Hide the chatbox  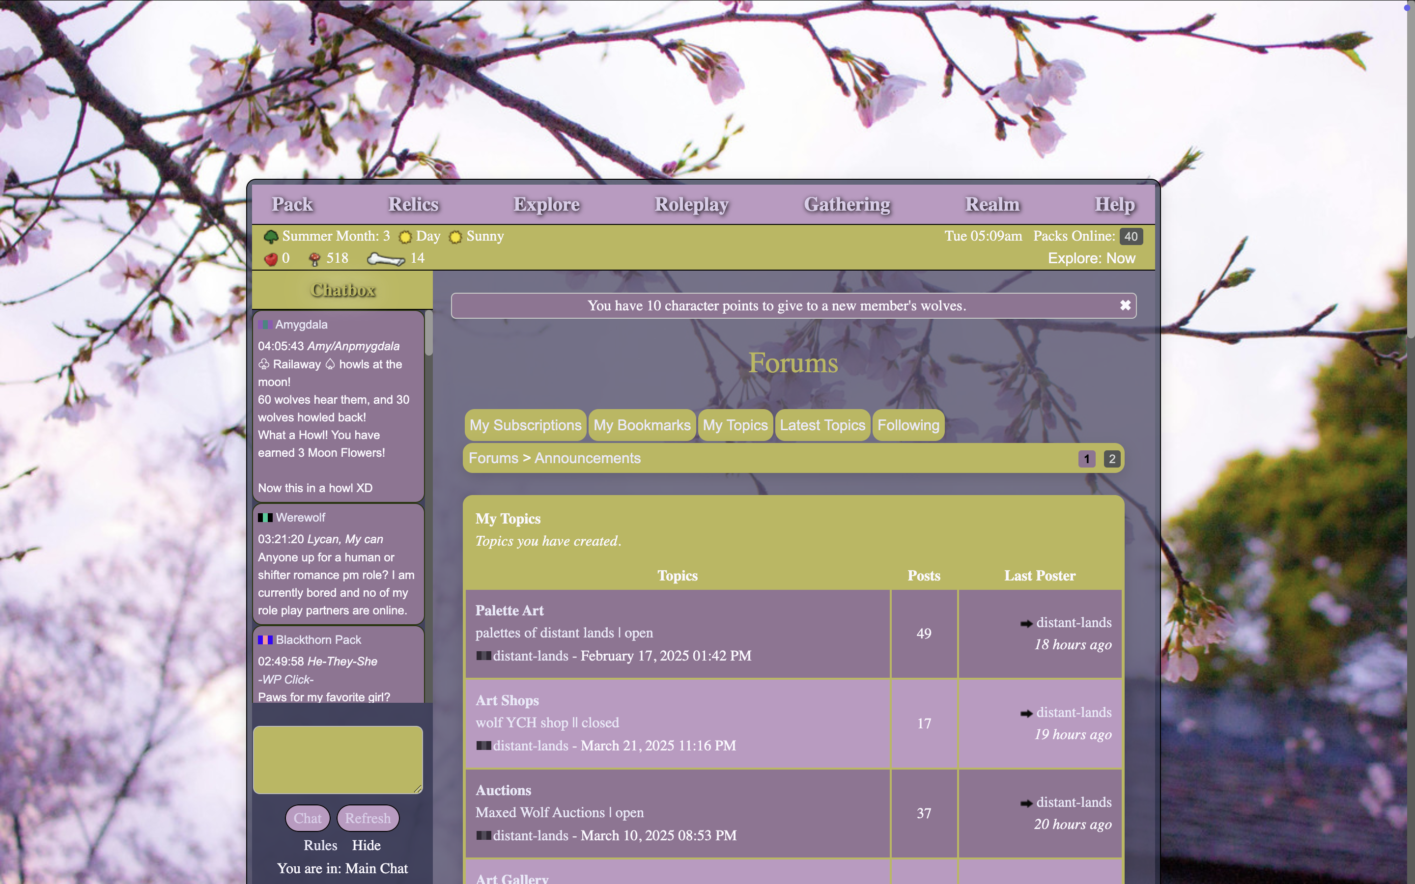[366, 845]
